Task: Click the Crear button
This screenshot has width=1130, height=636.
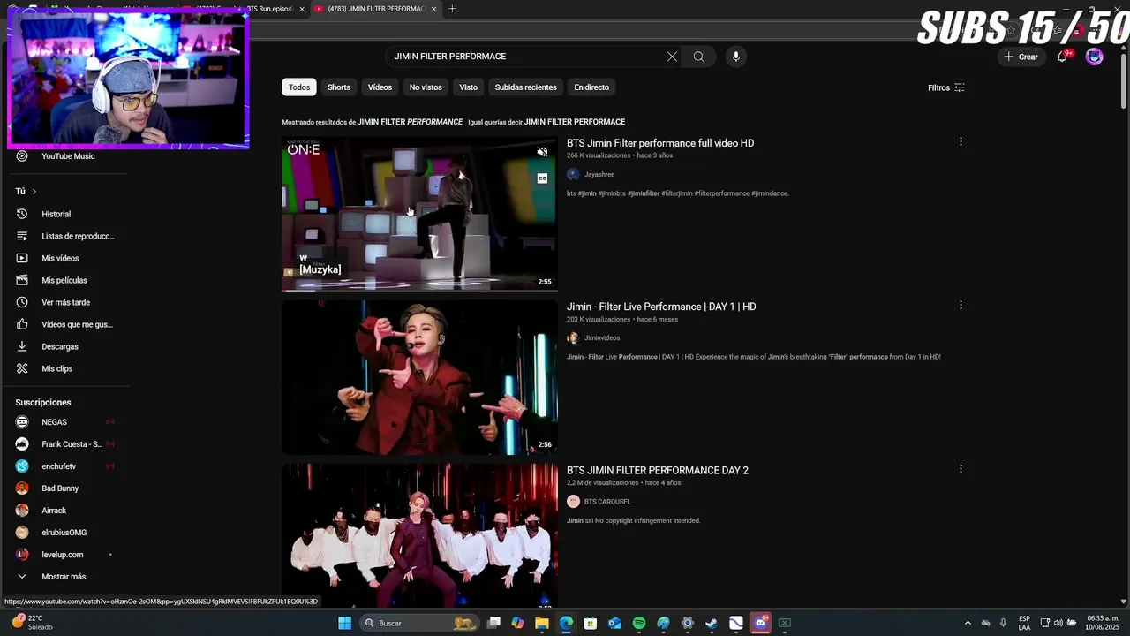Action: pos(1021,57)
